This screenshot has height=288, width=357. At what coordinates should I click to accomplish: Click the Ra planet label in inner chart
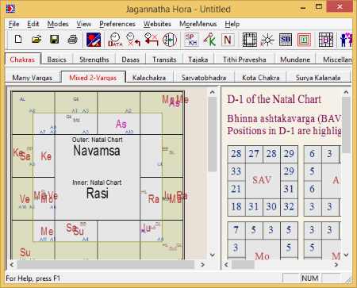click(x=153, y=199)
